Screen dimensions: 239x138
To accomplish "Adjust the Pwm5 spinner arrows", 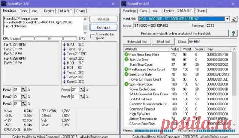I will tap(82, 96).
